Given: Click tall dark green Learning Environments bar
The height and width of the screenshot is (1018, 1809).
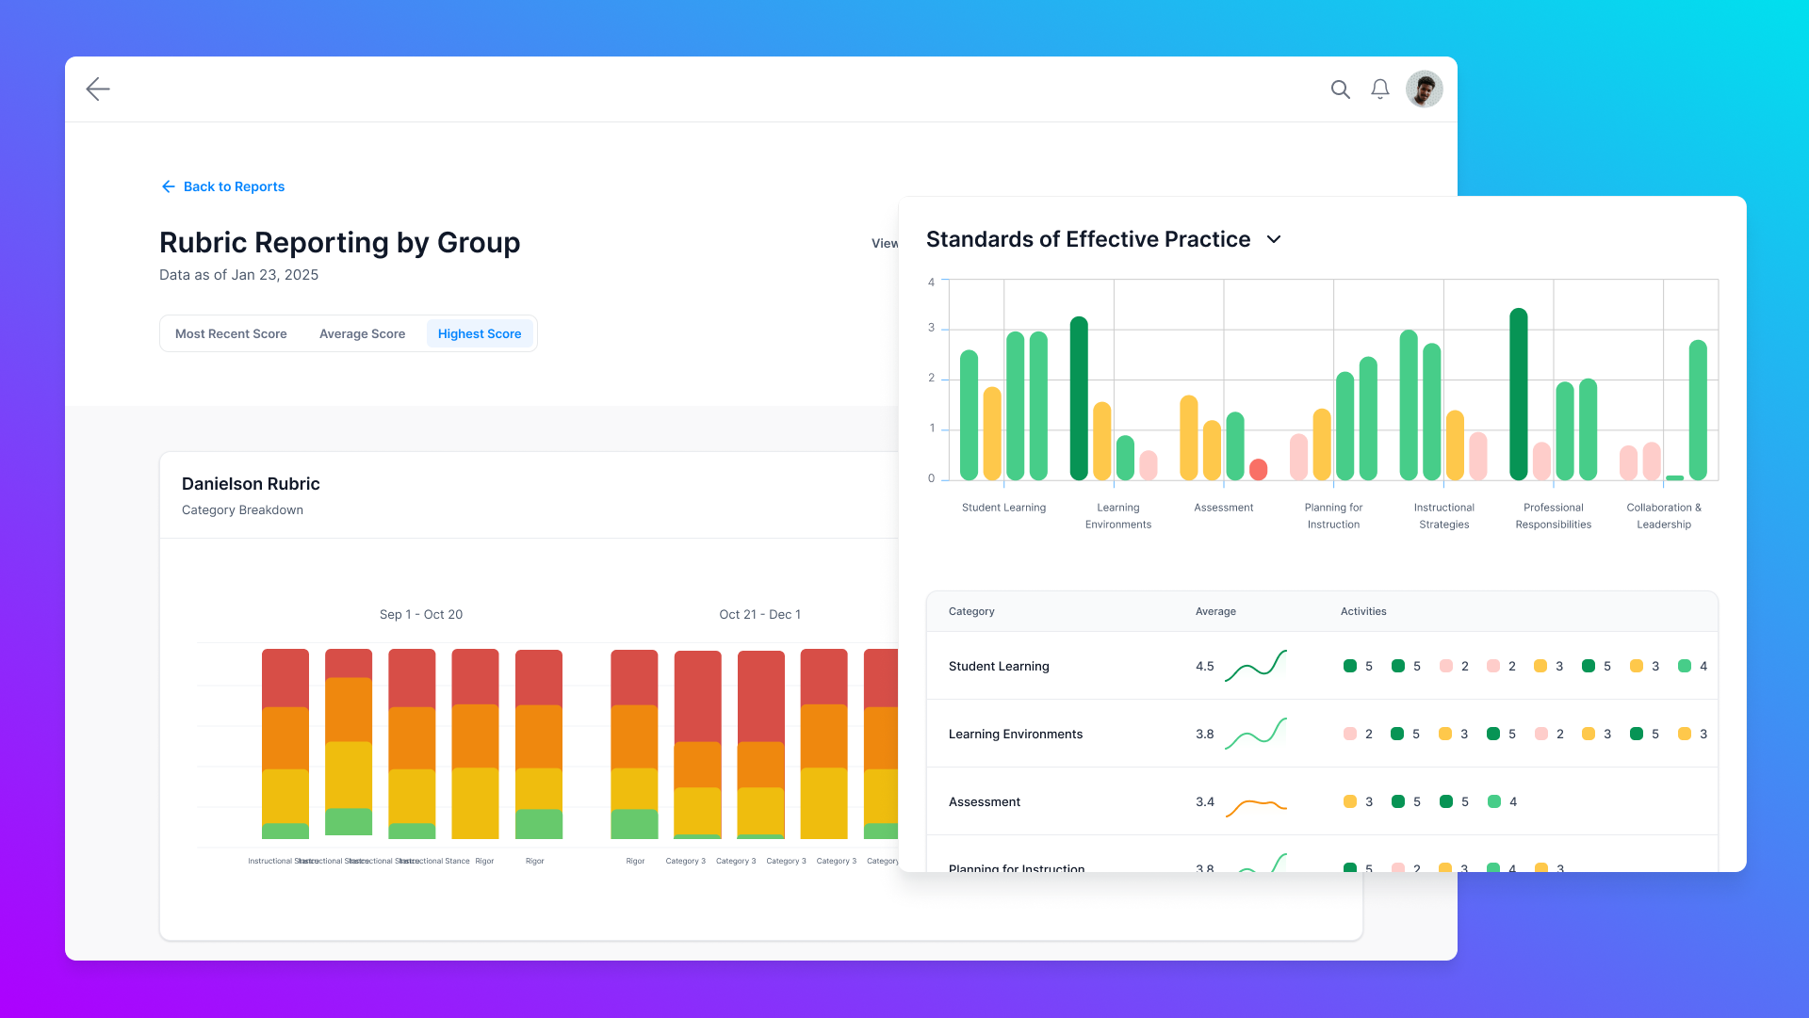Looking at the screenshot, I should point(1079,398).
